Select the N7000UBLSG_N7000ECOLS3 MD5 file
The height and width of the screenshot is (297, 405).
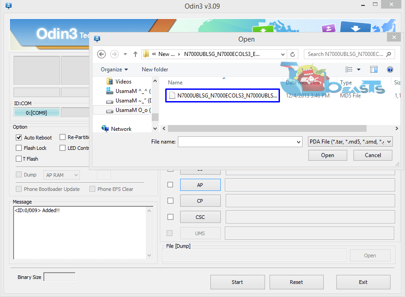point(223,96)
